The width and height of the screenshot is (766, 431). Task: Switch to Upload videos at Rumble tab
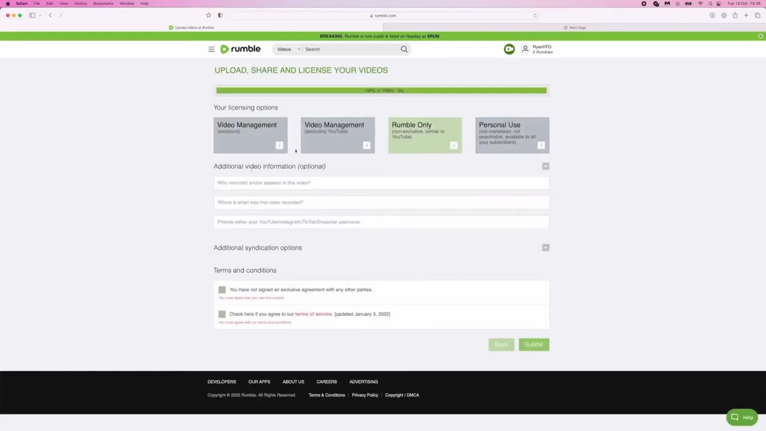(191, 28)
